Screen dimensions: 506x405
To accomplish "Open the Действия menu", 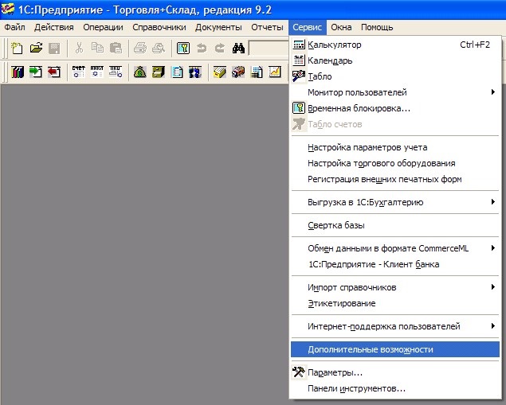I will click(54, 27).
